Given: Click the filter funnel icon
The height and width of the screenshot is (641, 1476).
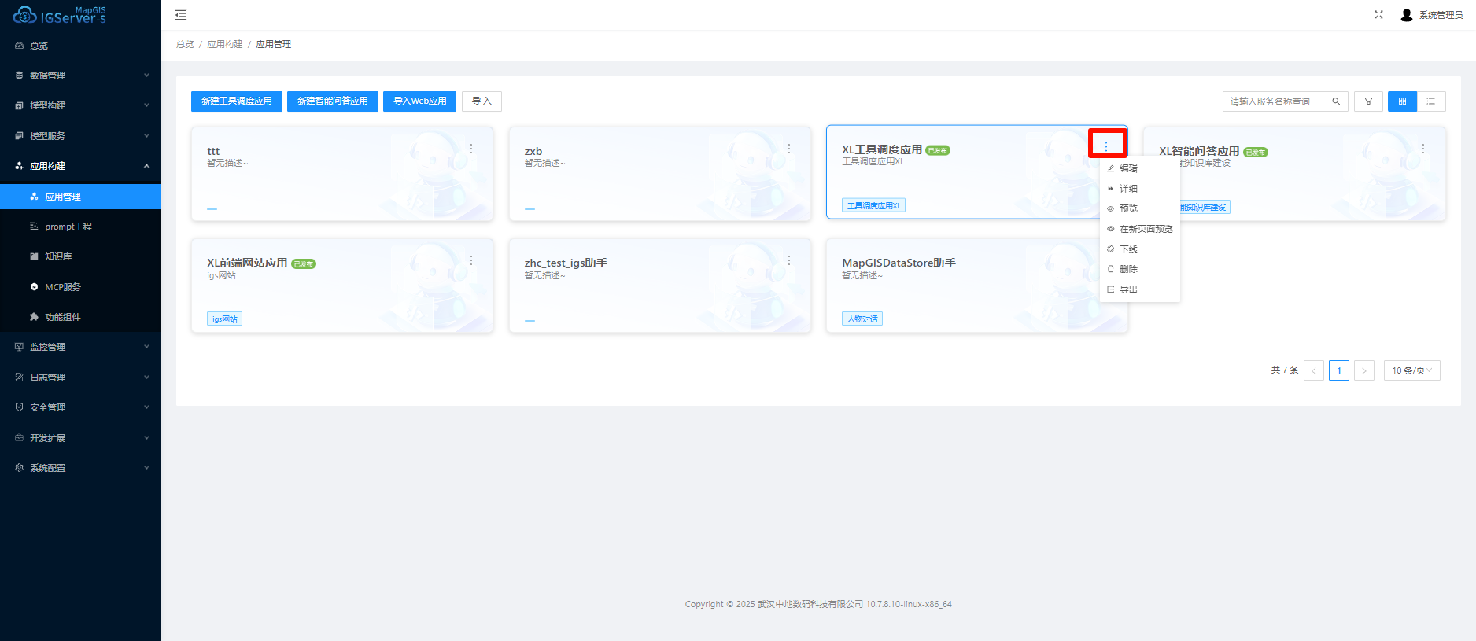Looking at the screenshot, I should click(1368, 101).
